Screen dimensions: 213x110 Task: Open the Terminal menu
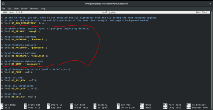pyautogui.click(x=34, y=8)
